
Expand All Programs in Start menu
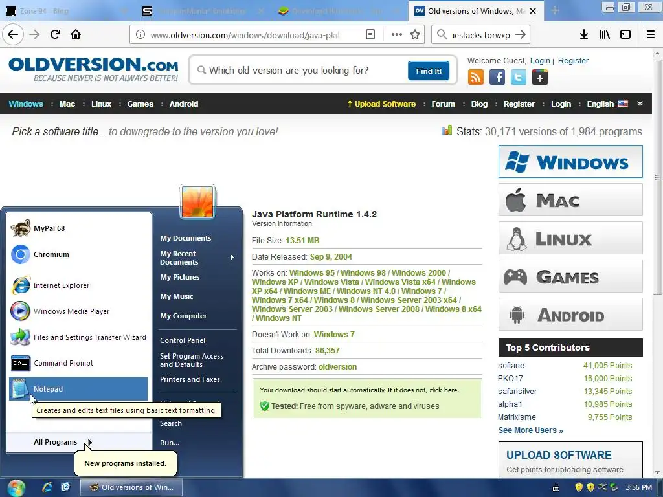pyautogui.click(x=63, y=442)
